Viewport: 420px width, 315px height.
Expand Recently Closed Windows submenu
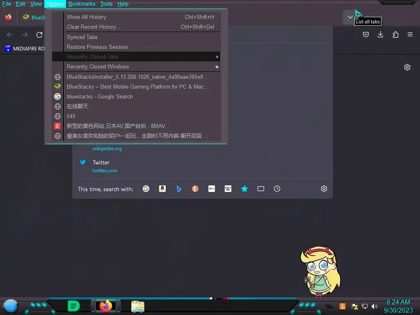point(136,67)
